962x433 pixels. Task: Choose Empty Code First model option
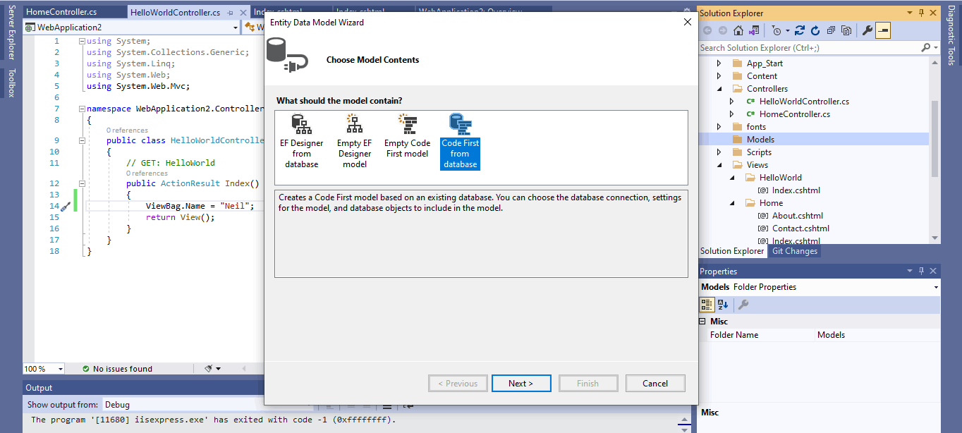coord(407,136)
